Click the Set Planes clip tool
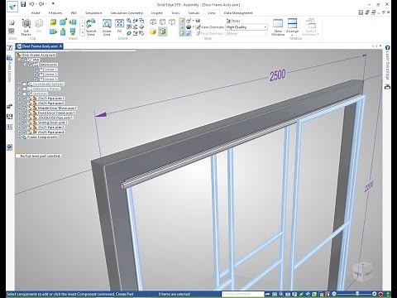Image resolution: width=397 pixels, height=298 pixels. pos(26,27)
